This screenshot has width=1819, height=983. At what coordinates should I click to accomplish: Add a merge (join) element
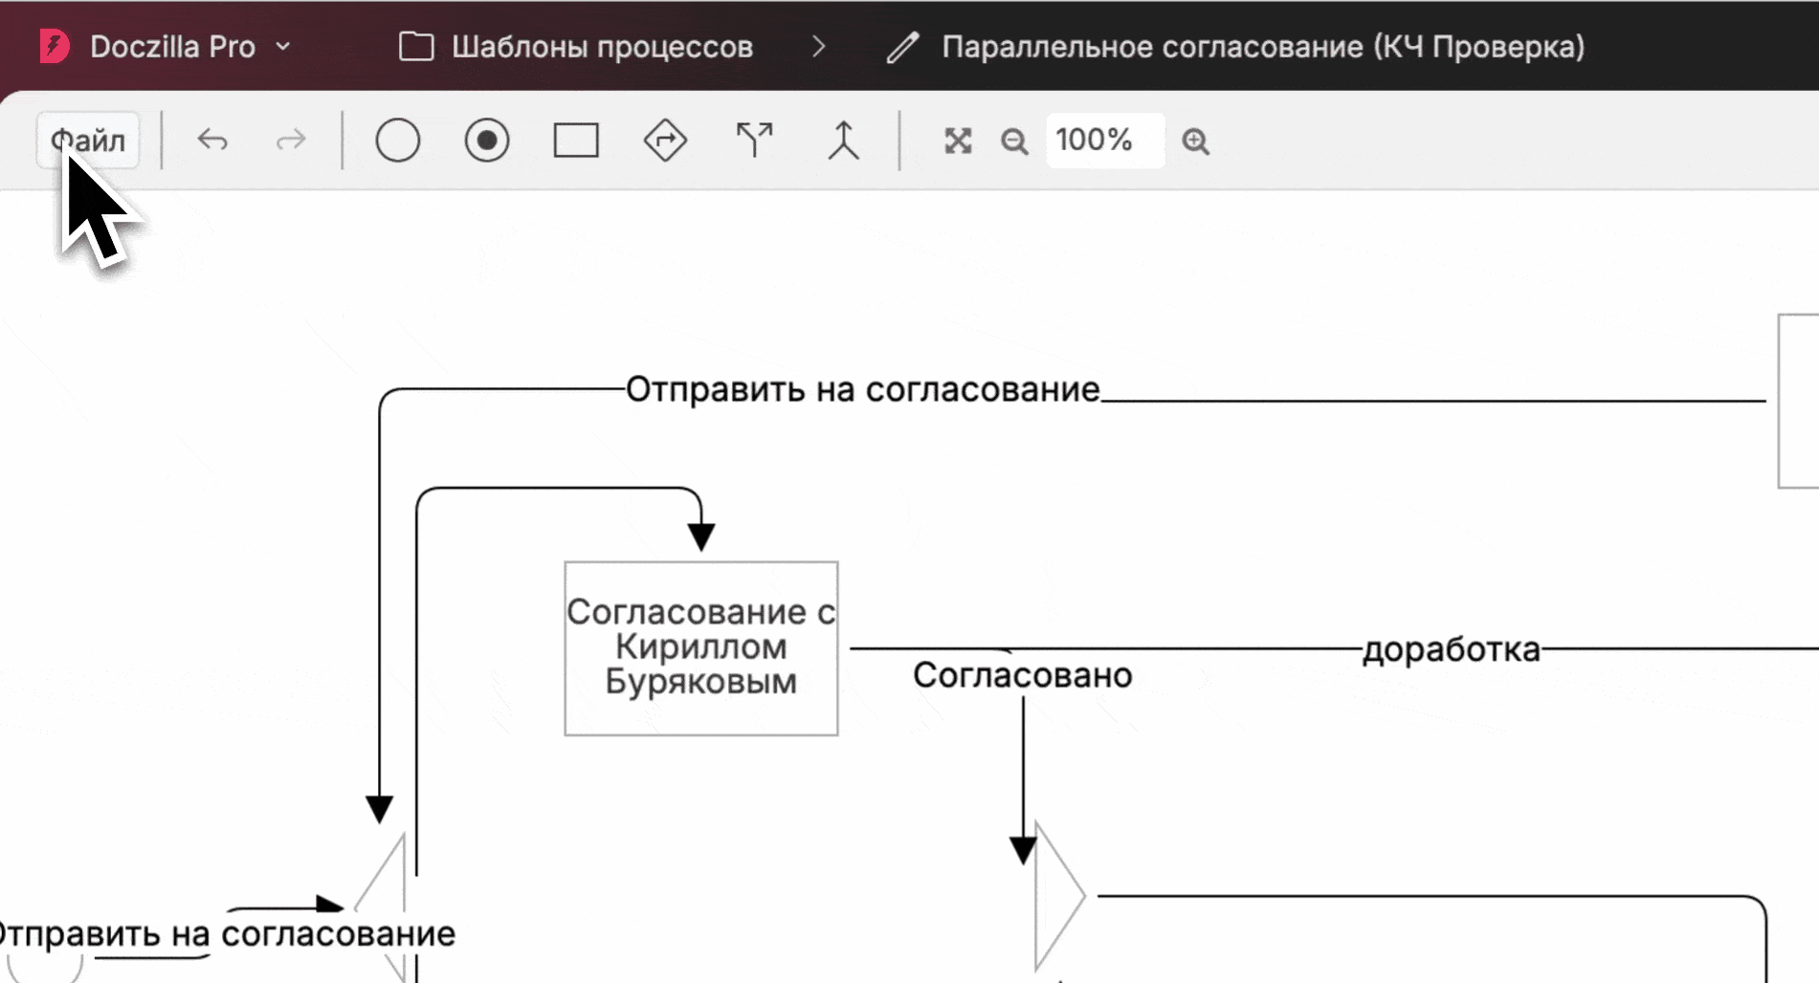pyautogui.click(x=843, y=141)
